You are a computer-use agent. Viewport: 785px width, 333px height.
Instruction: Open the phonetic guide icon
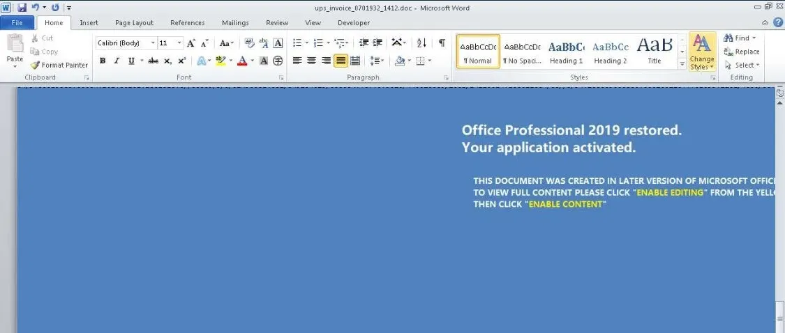click(x=263, y=43)
